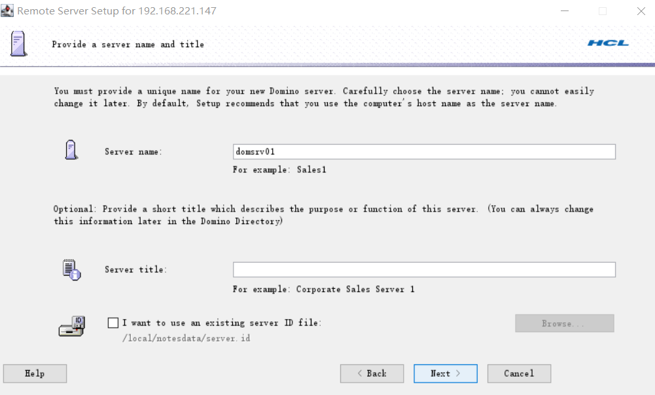Cancel the remote server setup
Viewport: 655px width, 395px height.
pyautogui.click(x=519, y=373)
